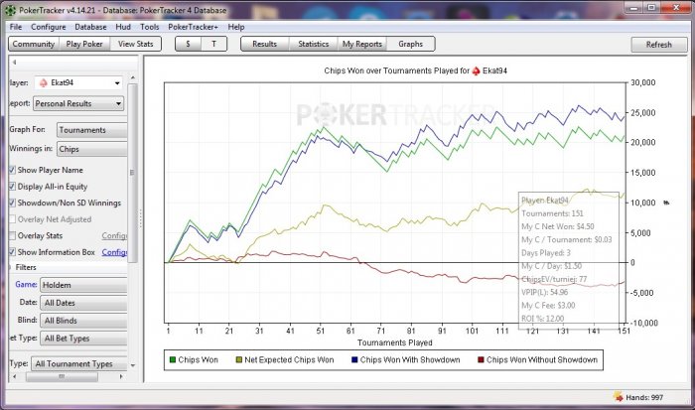
Task: Toggle Display All-in Equity checkbox
Action: (12, 187)
